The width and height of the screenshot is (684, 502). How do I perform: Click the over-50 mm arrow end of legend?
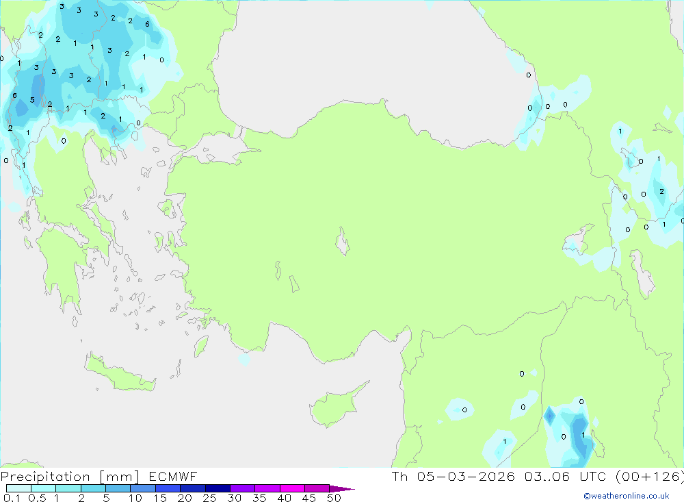[342, 489]
